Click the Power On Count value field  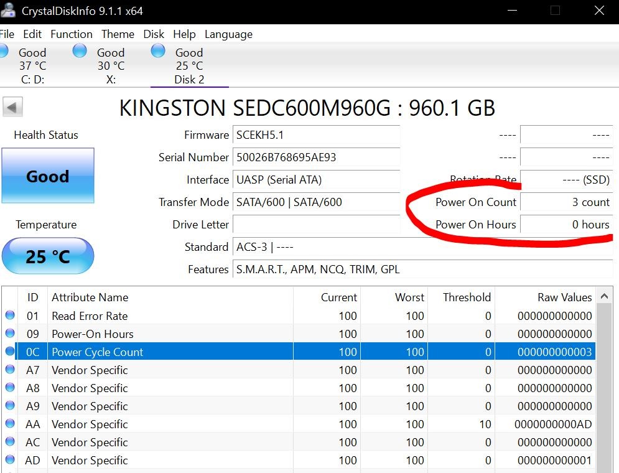[567, 202]
